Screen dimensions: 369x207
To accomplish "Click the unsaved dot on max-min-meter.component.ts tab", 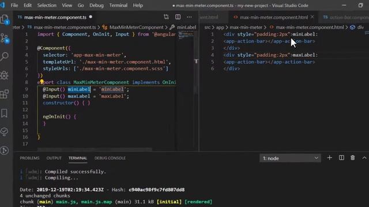I will click(x=91, y=17).
